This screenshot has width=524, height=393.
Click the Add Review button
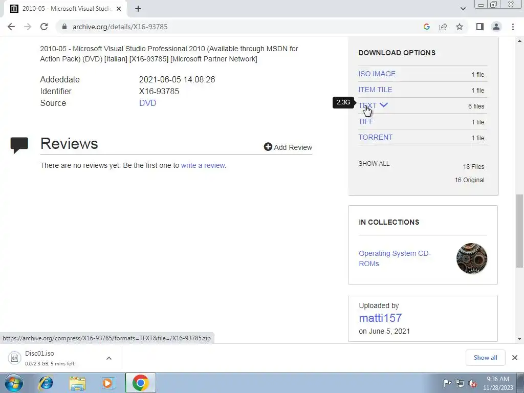click(x=288, y=147)
